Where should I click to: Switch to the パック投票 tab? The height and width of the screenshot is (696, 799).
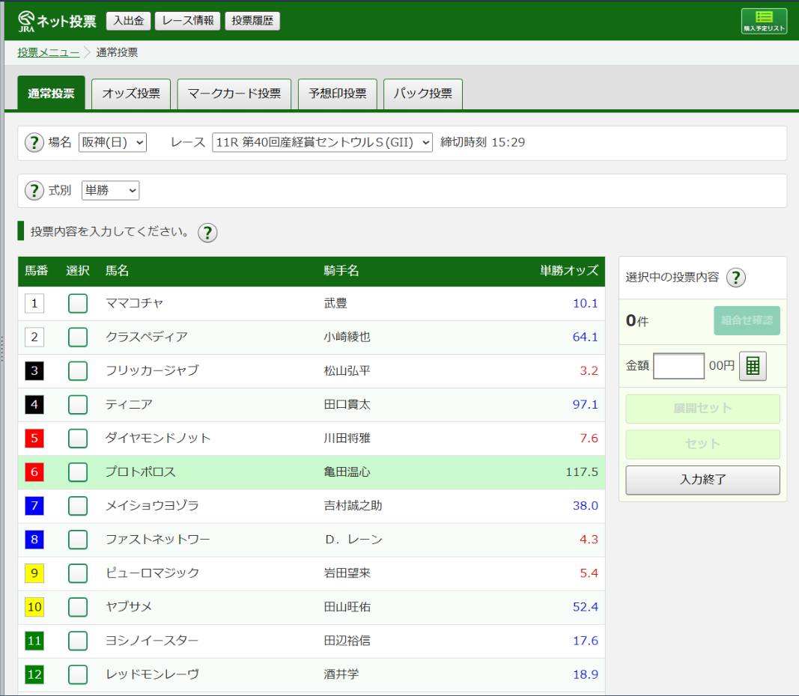coord(423,94)
